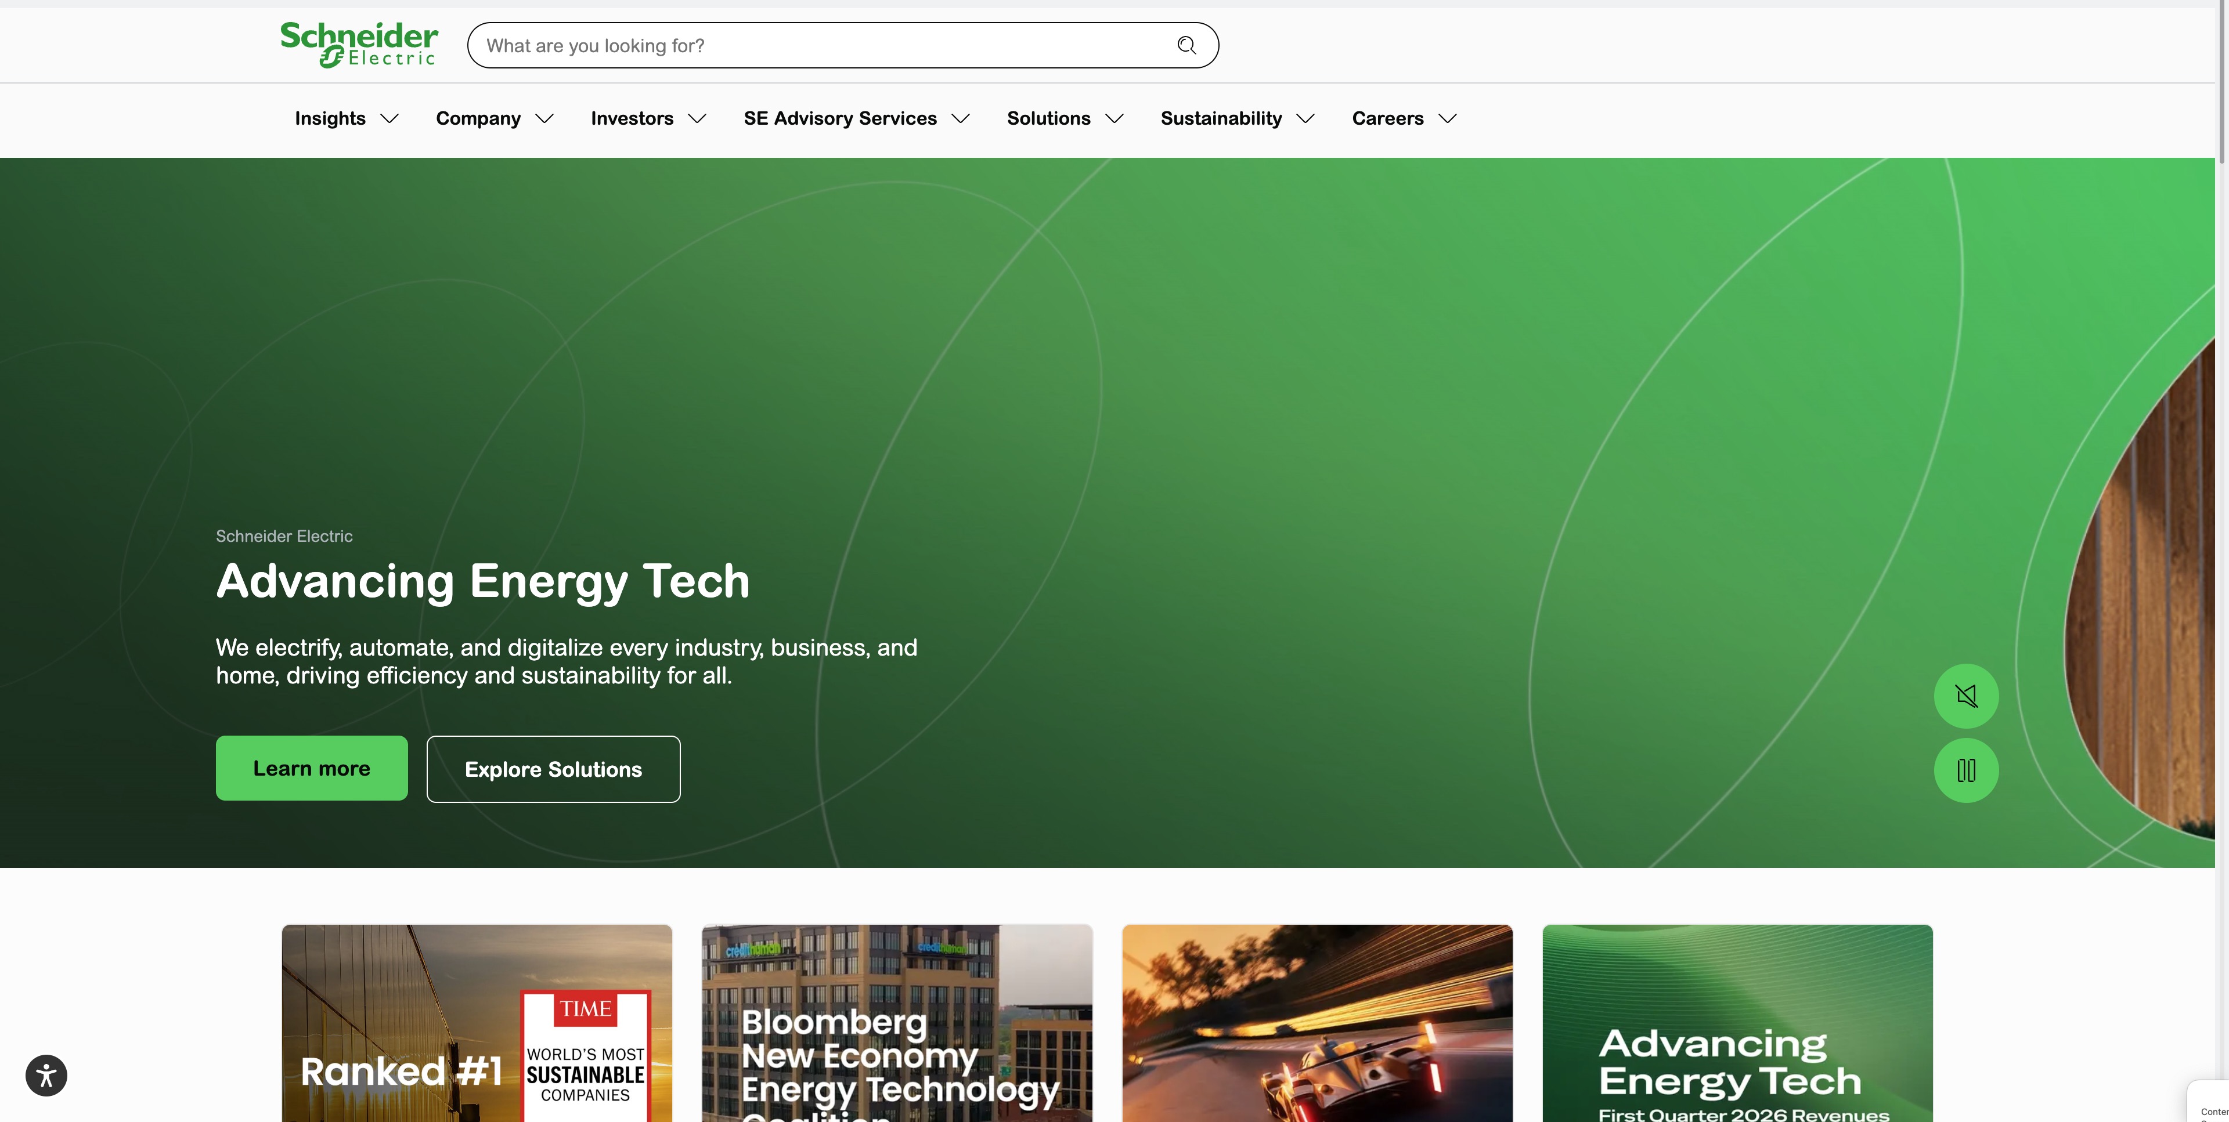Expand the Insights chevron

tap(390, 118)
